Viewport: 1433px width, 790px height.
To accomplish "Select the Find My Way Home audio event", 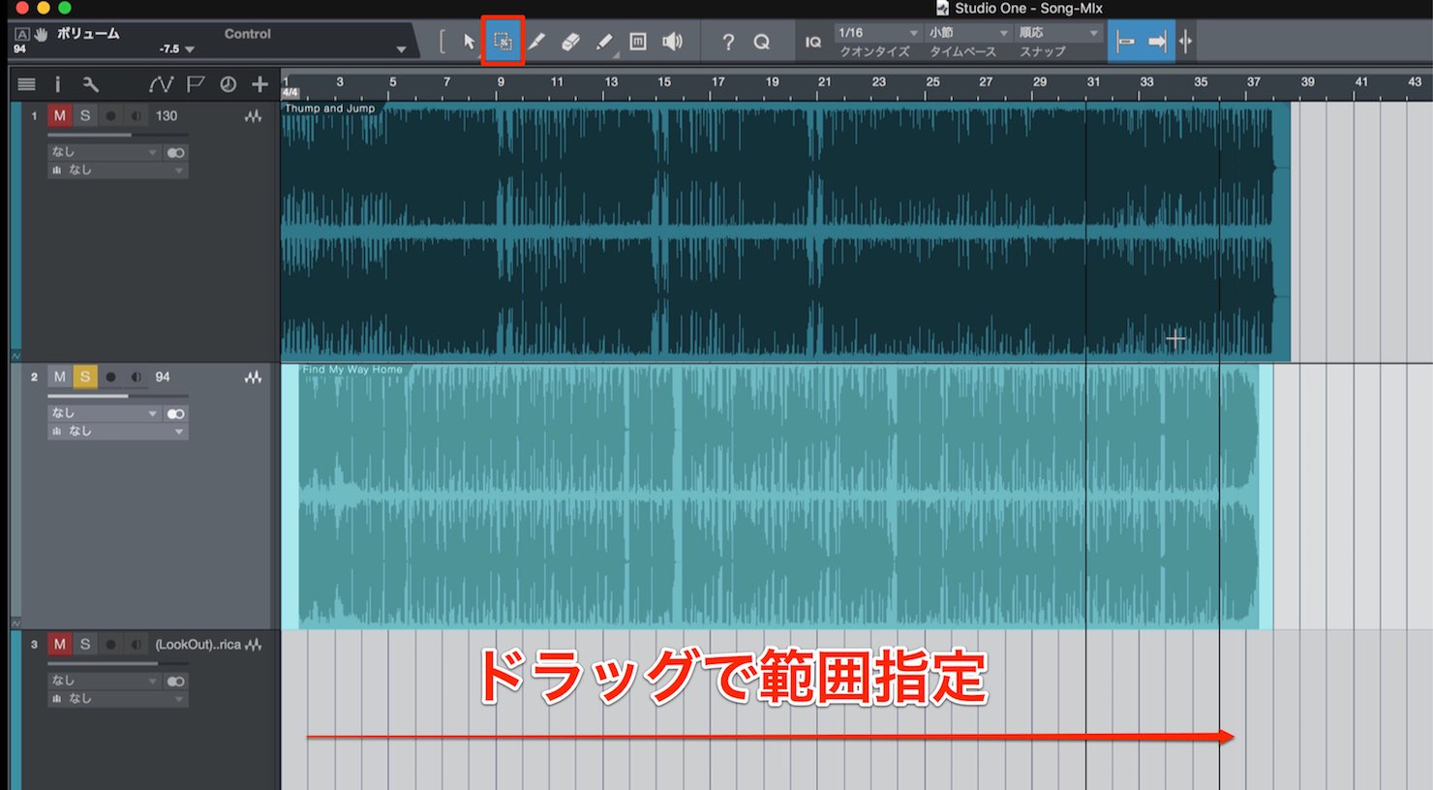I will coord(777,497).
